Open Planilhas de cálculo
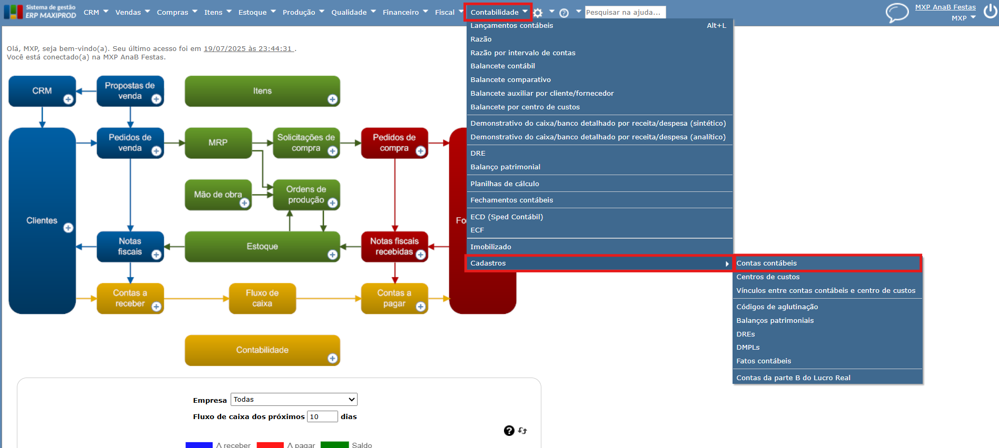This screenshot has width=999, height=448. point(599,184)
